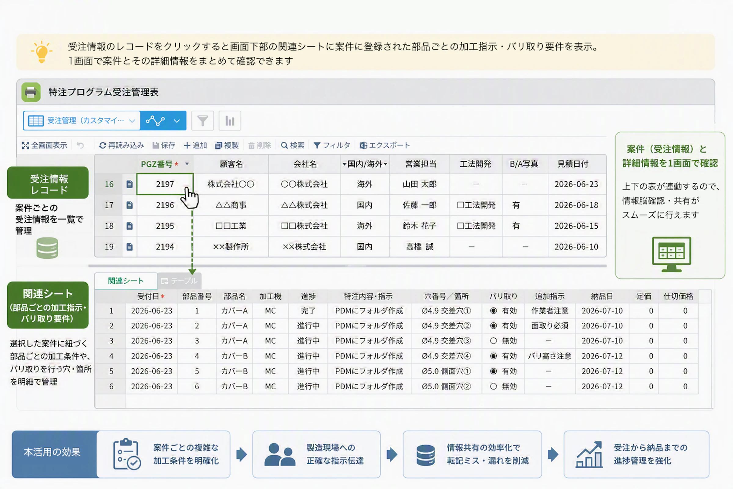The image size is (733, 489).
Task: Select 無効 radio in part row 3
Action: (493, 341)
